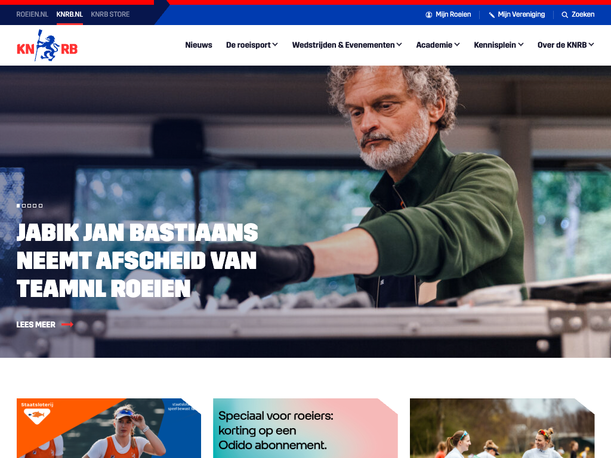The width and height of the screenshot is (611, 458).
Task: Click the Staatsloterij logo on the banner
Action: pyautogui.click(x=37, y=414)
